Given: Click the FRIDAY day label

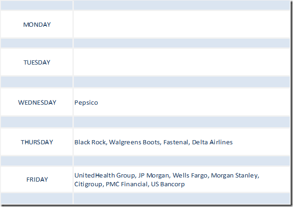Looking at the screenshot, I should (x=37, y=179).
